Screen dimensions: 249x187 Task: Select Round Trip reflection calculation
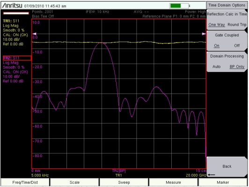pos(237,25)
